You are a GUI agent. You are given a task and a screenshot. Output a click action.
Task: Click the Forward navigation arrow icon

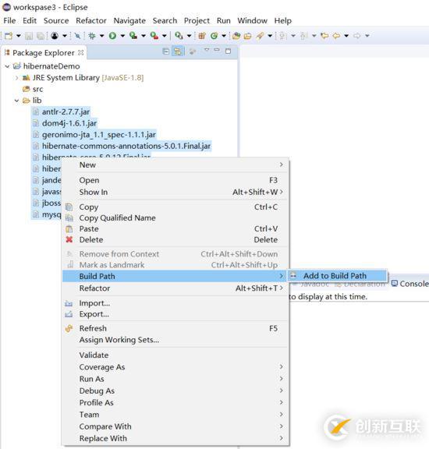tap(357, 36)
